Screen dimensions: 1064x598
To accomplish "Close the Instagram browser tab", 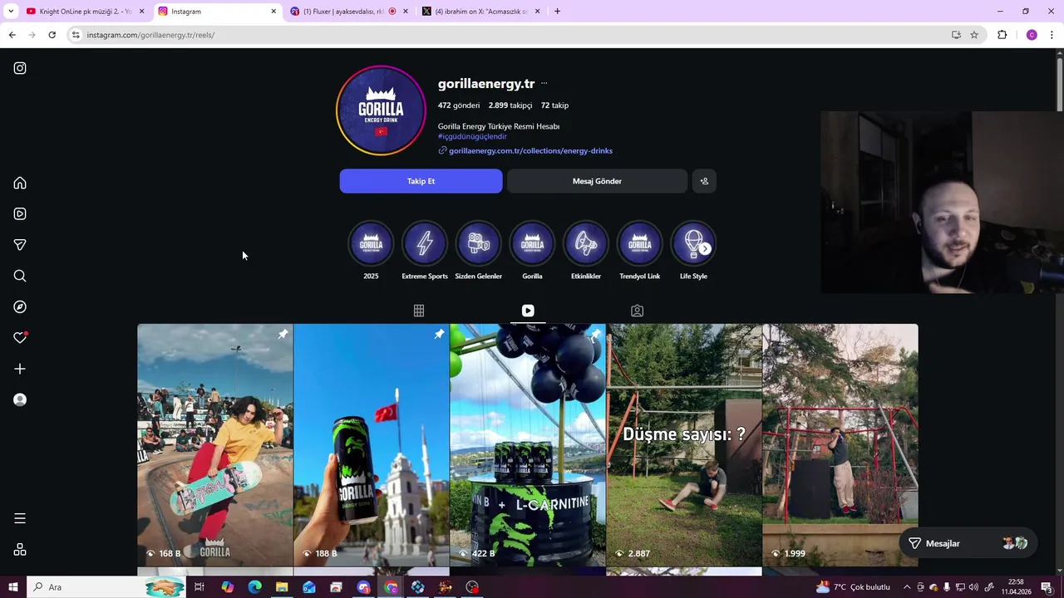I will coord(273,12).
